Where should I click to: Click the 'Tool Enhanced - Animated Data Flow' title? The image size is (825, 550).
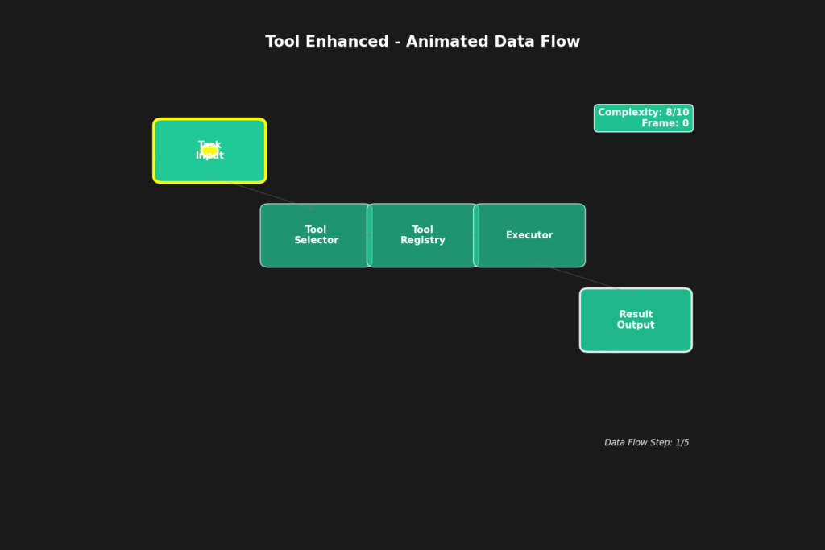422,42
